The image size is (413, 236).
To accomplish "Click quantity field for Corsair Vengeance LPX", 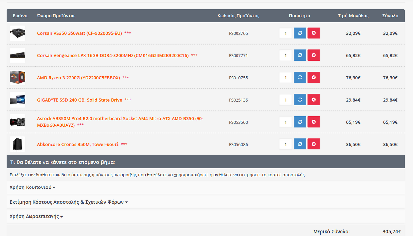I will pos(286,55).
